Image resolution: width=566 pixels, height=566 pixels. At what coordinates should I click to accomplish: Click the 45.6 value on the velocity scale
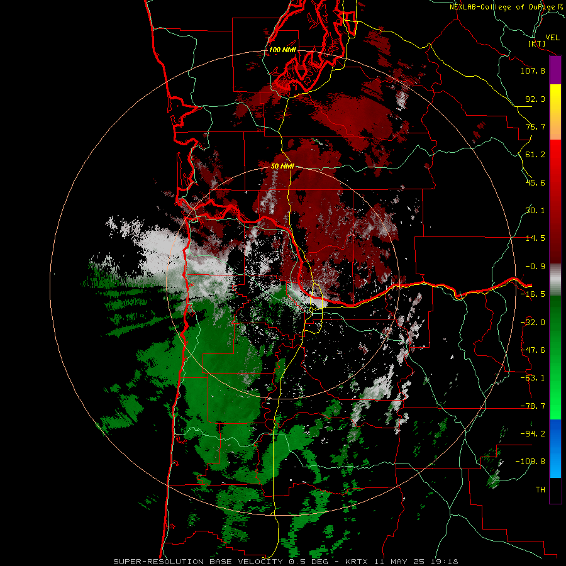coord(535,182)
